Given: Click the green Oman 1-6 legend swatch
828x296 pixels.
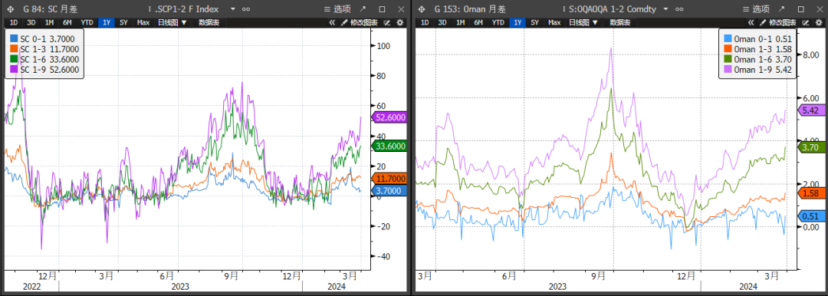Looking at the screenshot, I should click(x=727, y=59).
